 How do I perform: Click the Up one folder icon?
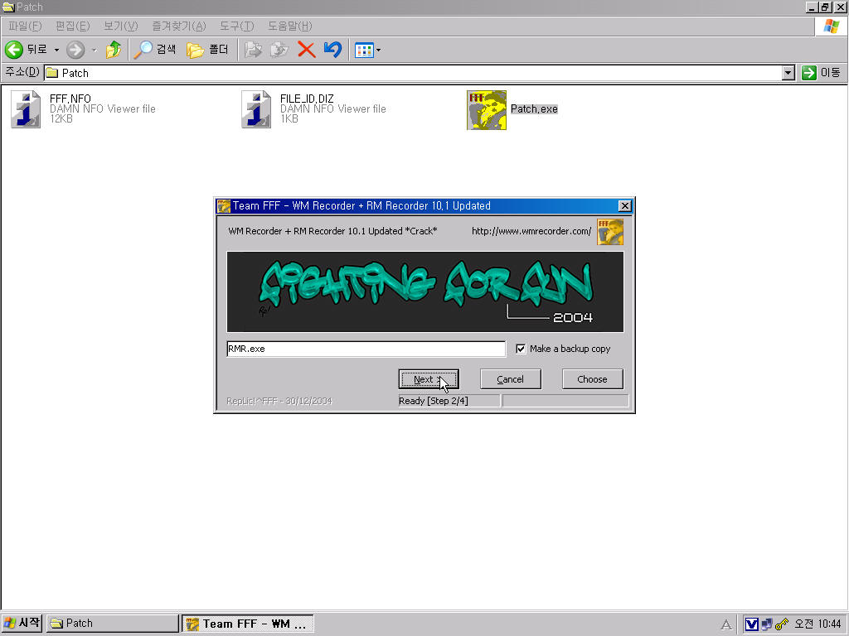[x=114, y=50]
